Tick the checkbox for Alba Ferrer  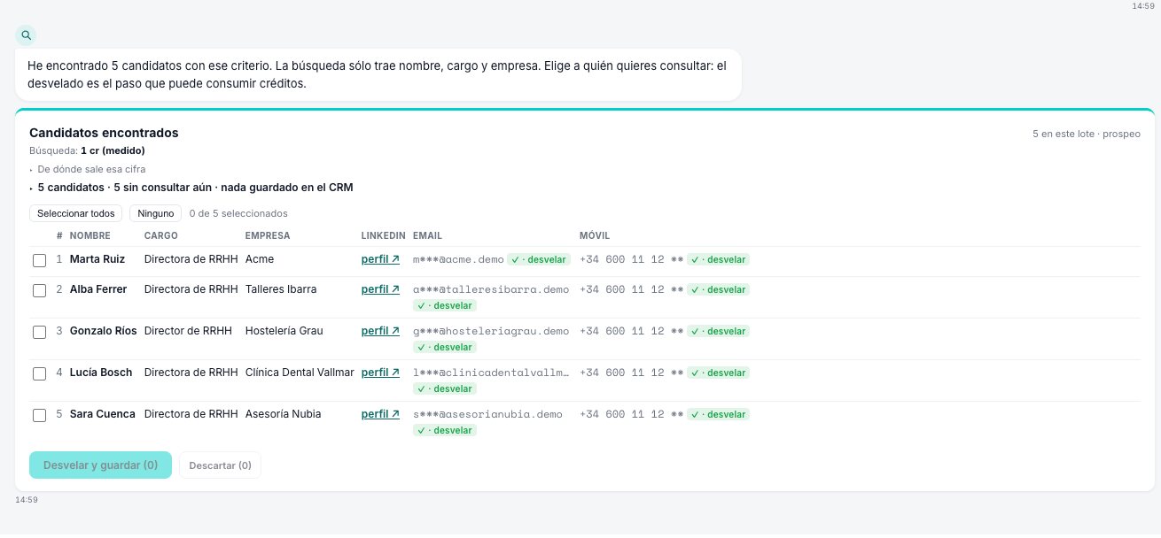pyautogui.click(x=39, y=291)
